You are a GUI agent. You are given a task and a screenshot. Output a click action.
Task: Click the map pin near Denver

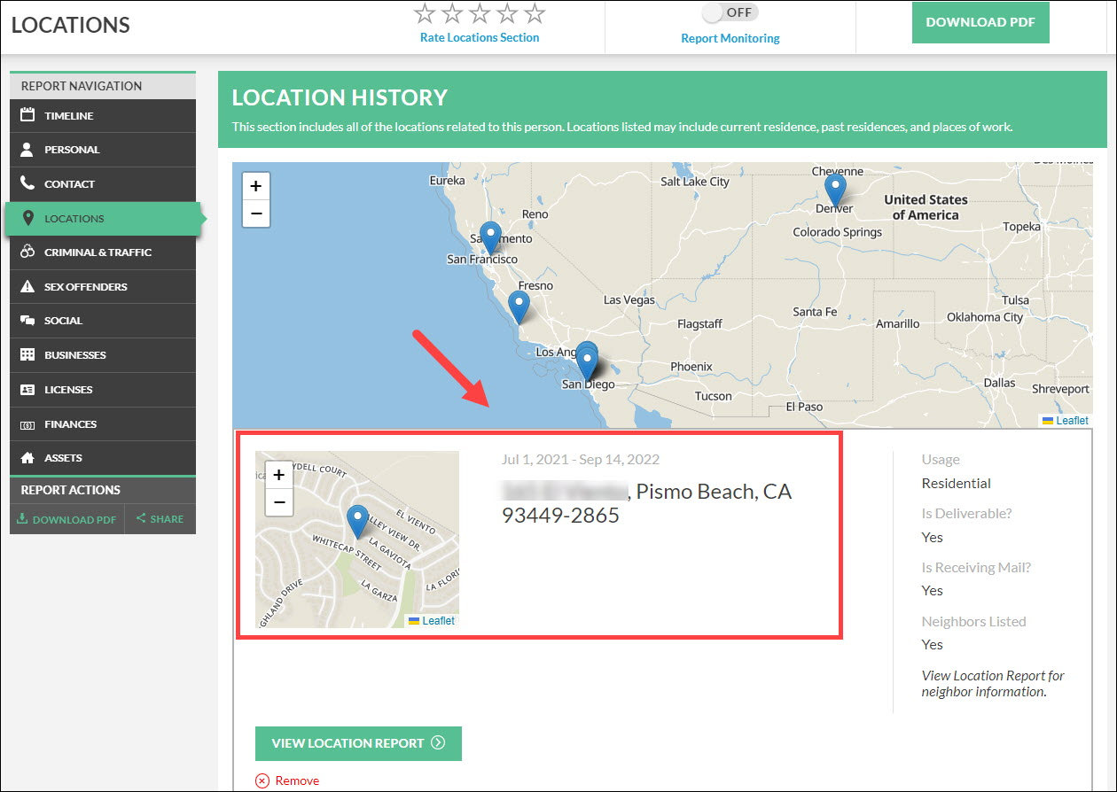(835, 191)
